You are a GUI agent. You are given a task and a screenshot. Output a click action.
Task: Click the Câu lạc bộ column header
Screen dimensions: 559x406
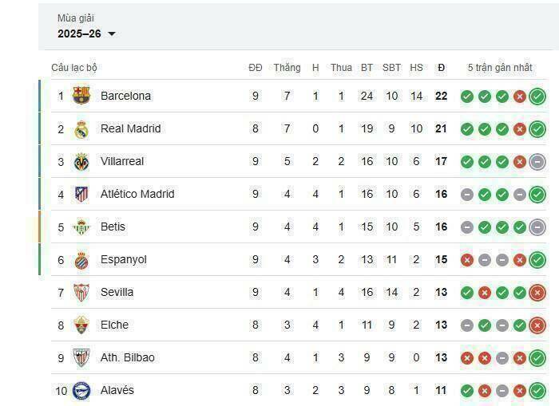(x=74, y=68)
